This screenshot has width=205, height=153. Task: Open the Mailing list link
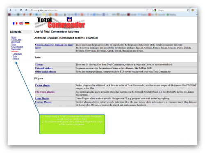point(16,49)
